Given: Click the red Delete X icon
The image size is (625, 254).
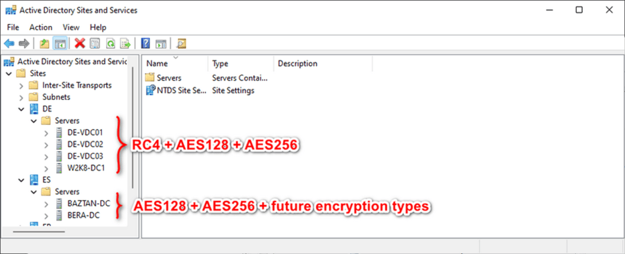Looking at the screenshot, I should click(x=79, y=43).
